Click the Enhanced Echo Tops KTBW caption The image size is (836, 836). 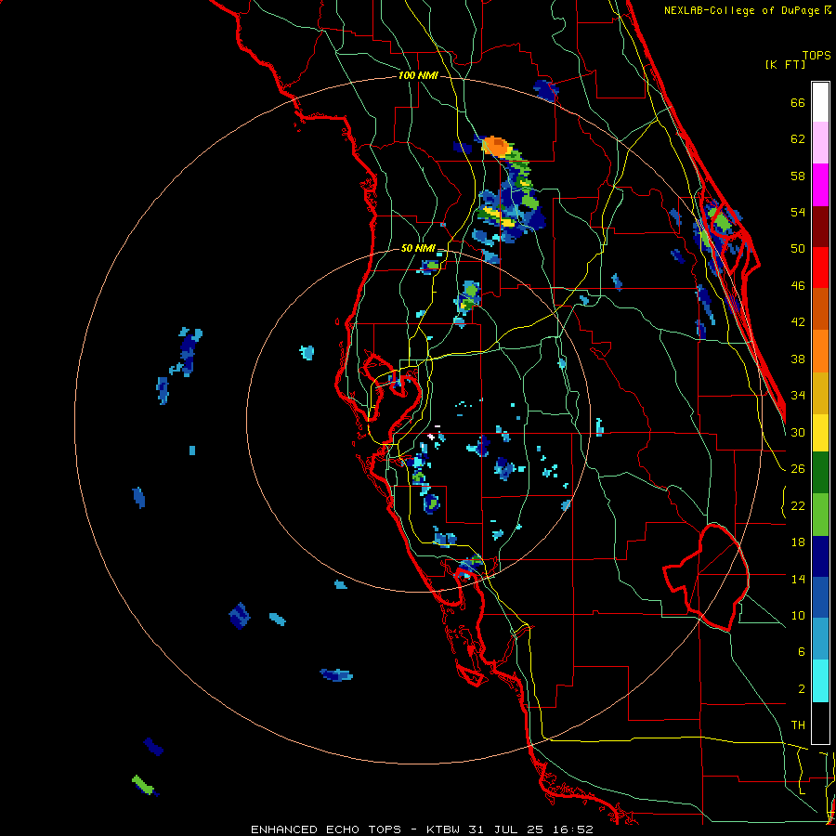click(x=422, y=829)
